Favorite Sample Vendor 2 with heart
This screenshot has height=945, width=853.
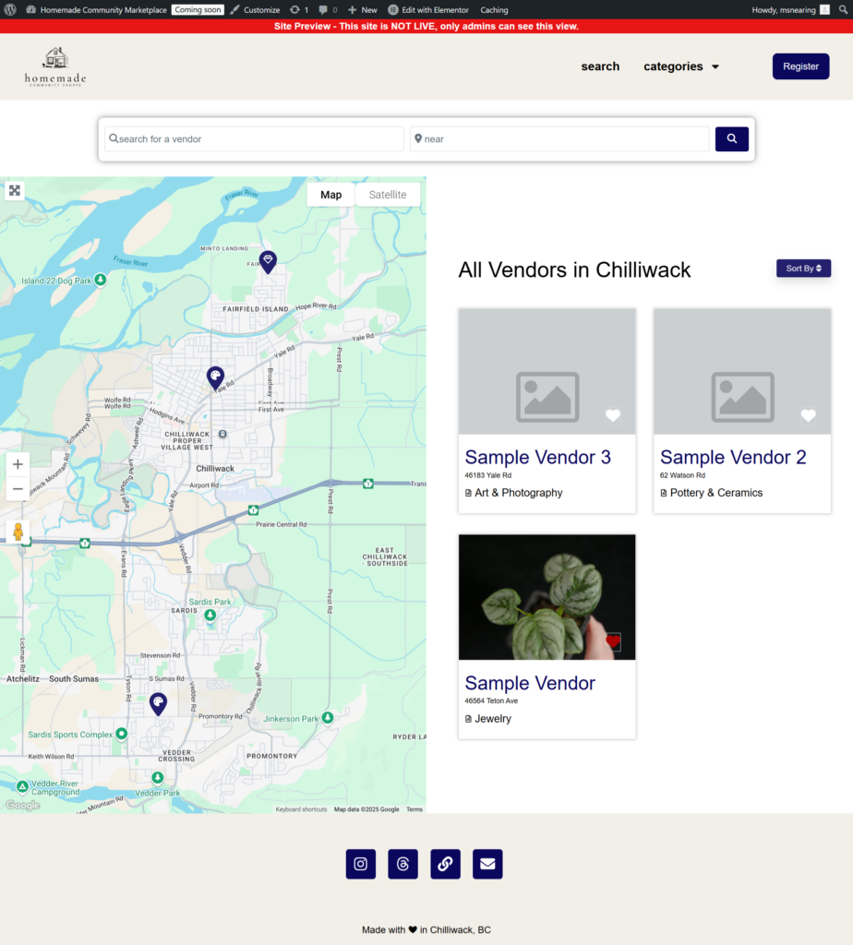coord(808,416)
